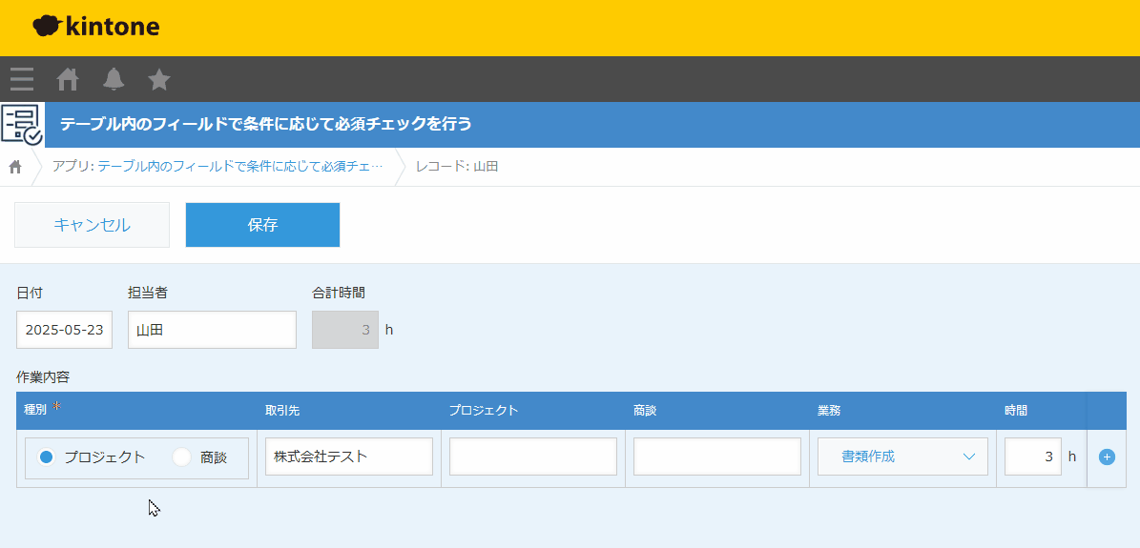Add a table row with plus icon
1140x548 pixels.
(1107, 457)
